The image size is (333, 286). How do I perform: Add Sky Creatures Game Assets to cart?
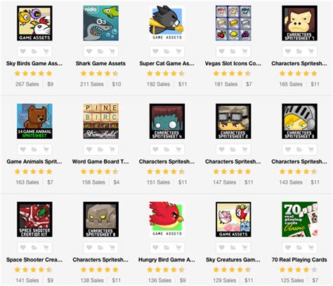(x=244, y=247)
